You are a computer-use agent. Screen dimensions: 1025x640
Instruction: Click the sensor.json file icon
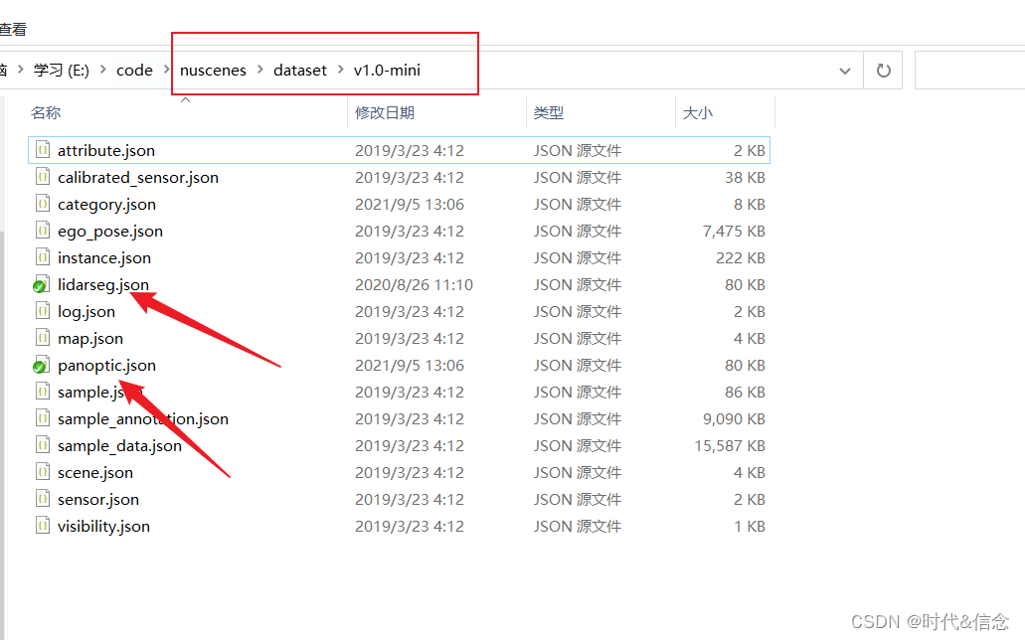click(x=43, y=499)
